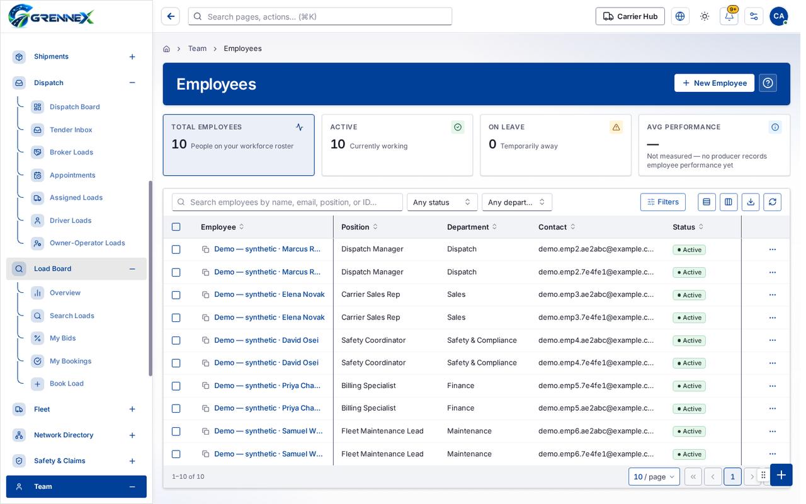Screen dimensions: 806x504
Task: Check the demo.emp2.ae2abc Marcus row checkbox
Action: tap(176, 249)
